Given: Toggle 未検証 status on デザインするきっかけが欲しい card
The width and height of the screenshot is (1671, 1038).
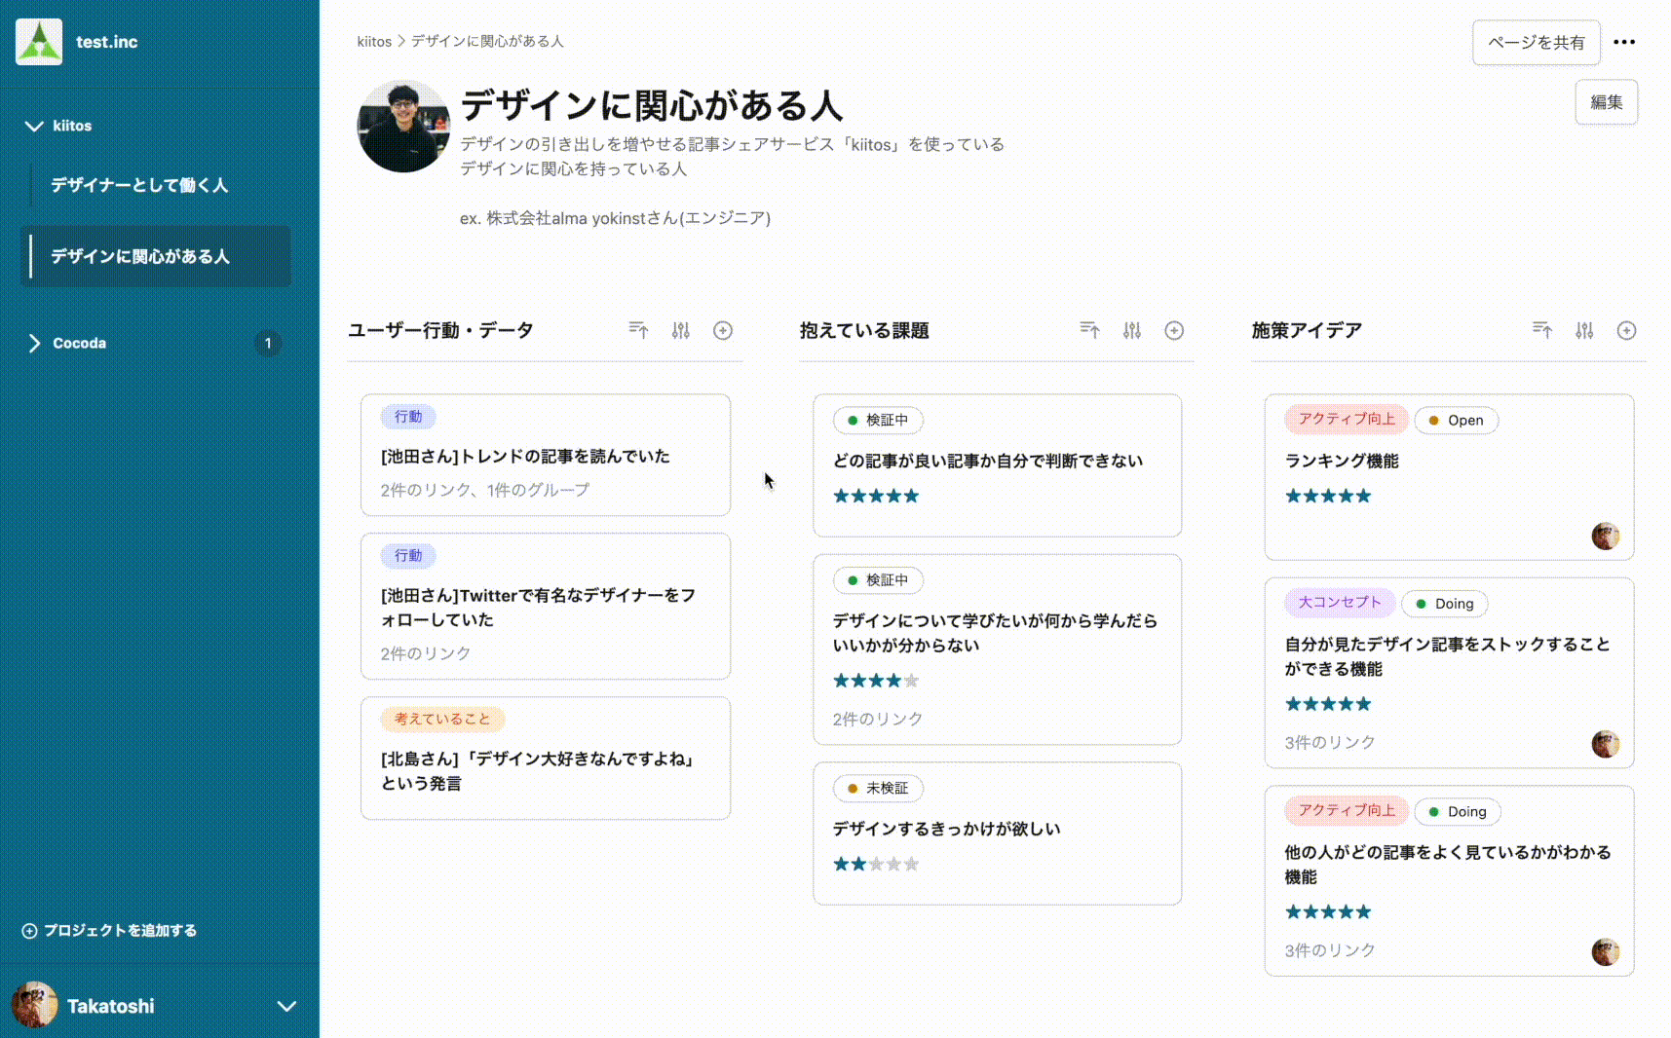Looking at the screenshot, I should 877,789.
